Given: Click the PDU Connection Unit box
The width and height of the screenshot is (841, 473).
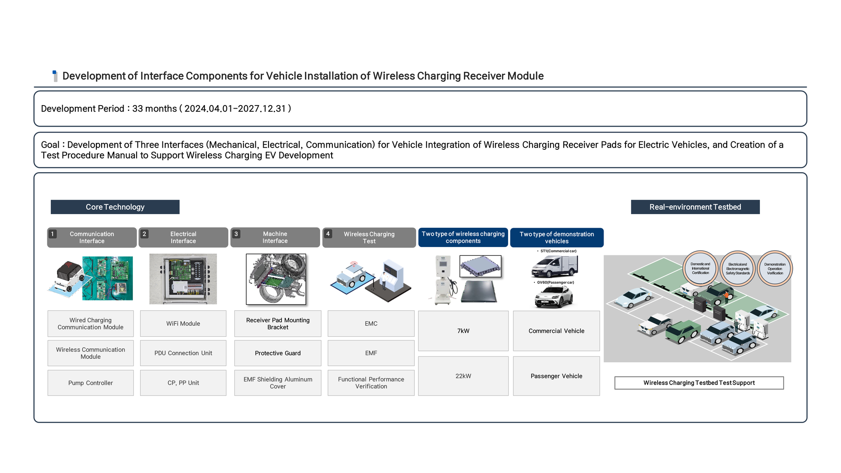Looking at the screenshot, I should click(183, 353).
